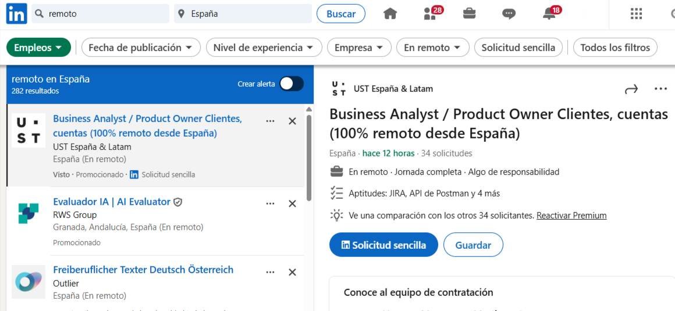Save the job with Guardar
This screenshot has height=311, width=675.
(x=473, y=245)
